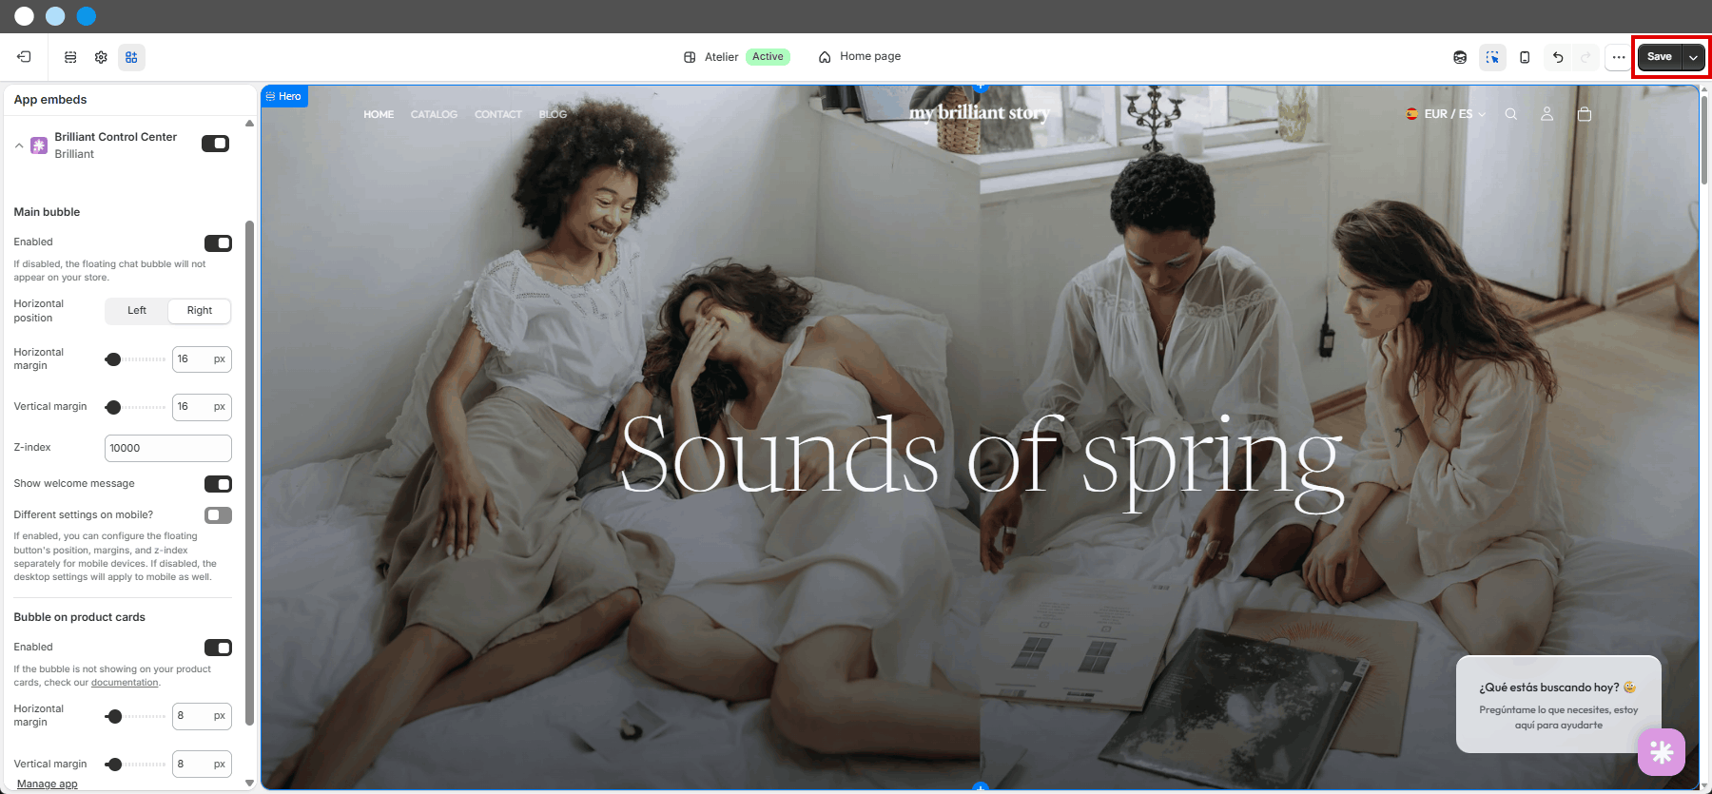Click the floating Brilliant chat bubble
The height and width of the screenshot is (794, 1712).
[x=1662, y=752]
